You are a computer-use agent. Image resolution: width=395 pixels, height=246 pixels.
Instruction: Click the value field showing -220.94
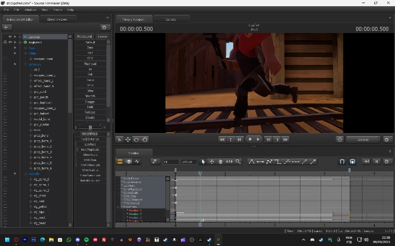[188, 162]
